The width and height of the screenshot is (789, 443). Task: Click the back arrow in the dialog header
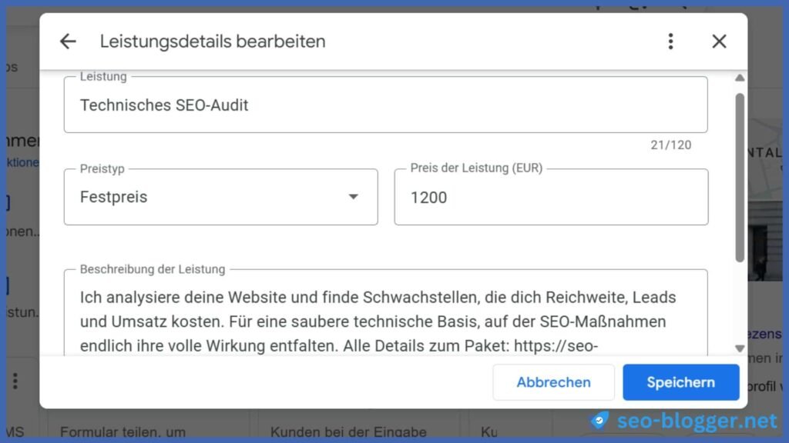pyautogui.click(x=68, y=42)
